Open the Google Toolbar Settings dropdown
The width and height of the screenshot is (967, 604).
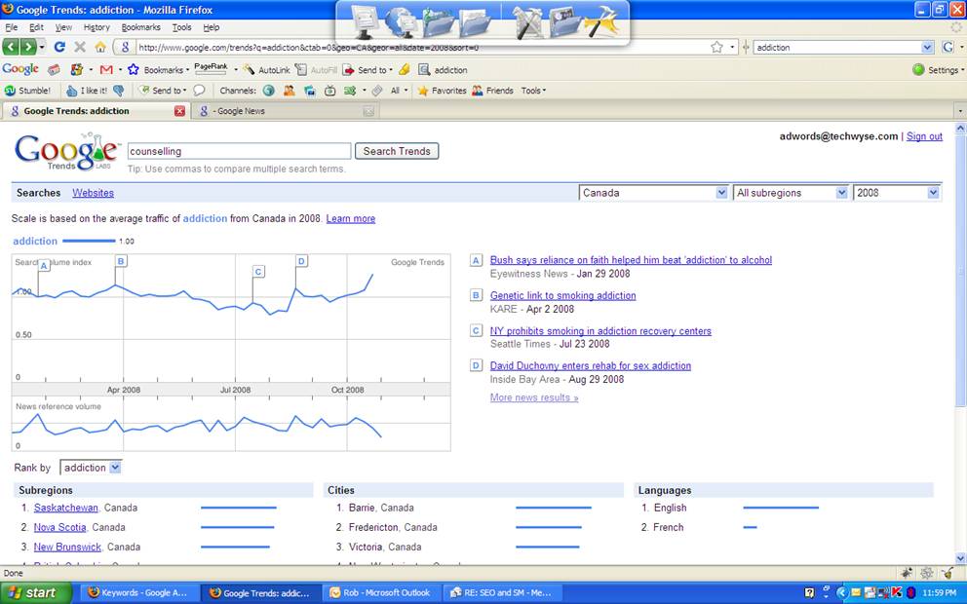click(938, 69)
